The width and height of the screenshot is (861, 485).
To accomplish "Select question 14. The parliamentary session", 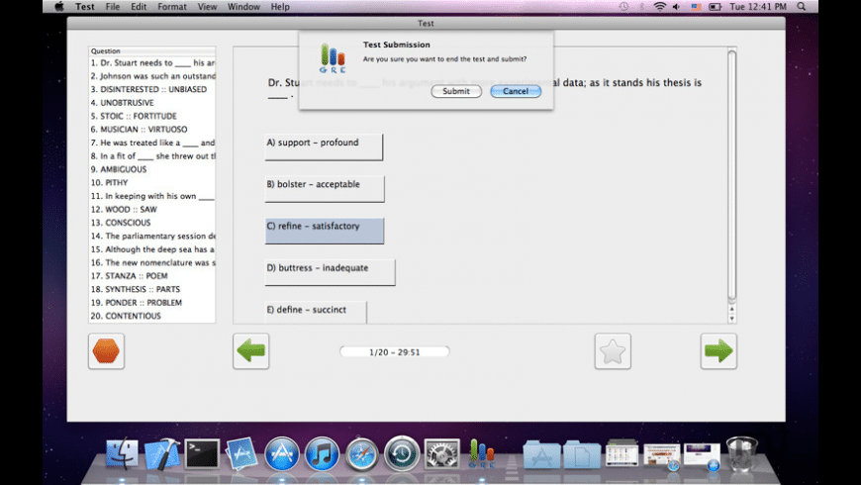I will (152, 236).
